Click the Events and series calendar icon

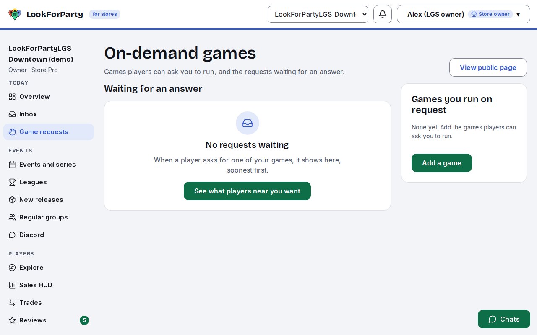pyautogui.click(x=12, y=165)
